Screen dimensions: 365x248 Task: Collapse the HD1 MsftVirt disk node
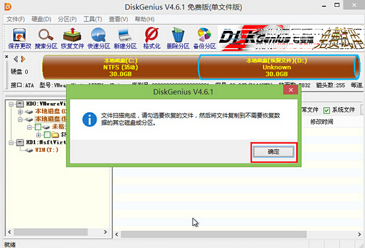pyautogui.click(x=11, y=143)
